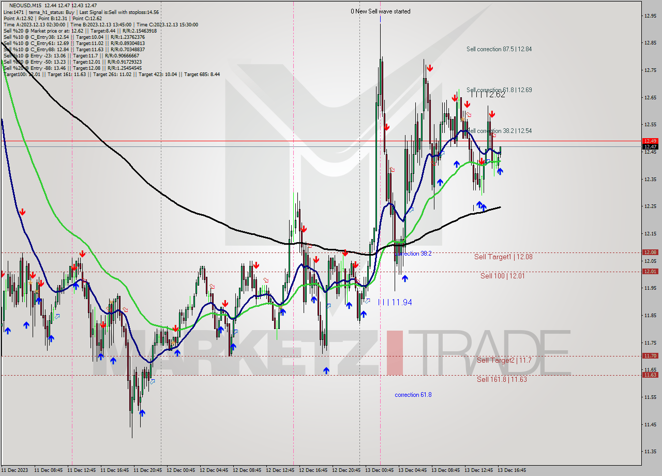Click 'Sell 161.8 | 11.63' label

coord(502,379)
